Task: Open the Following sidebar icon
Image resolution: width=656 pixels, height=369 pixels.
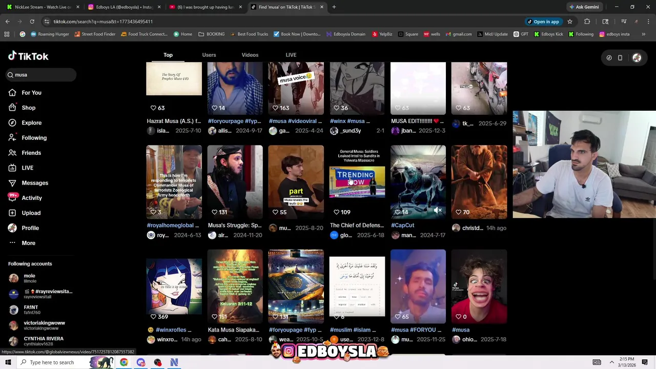Action: click(12, 138)
